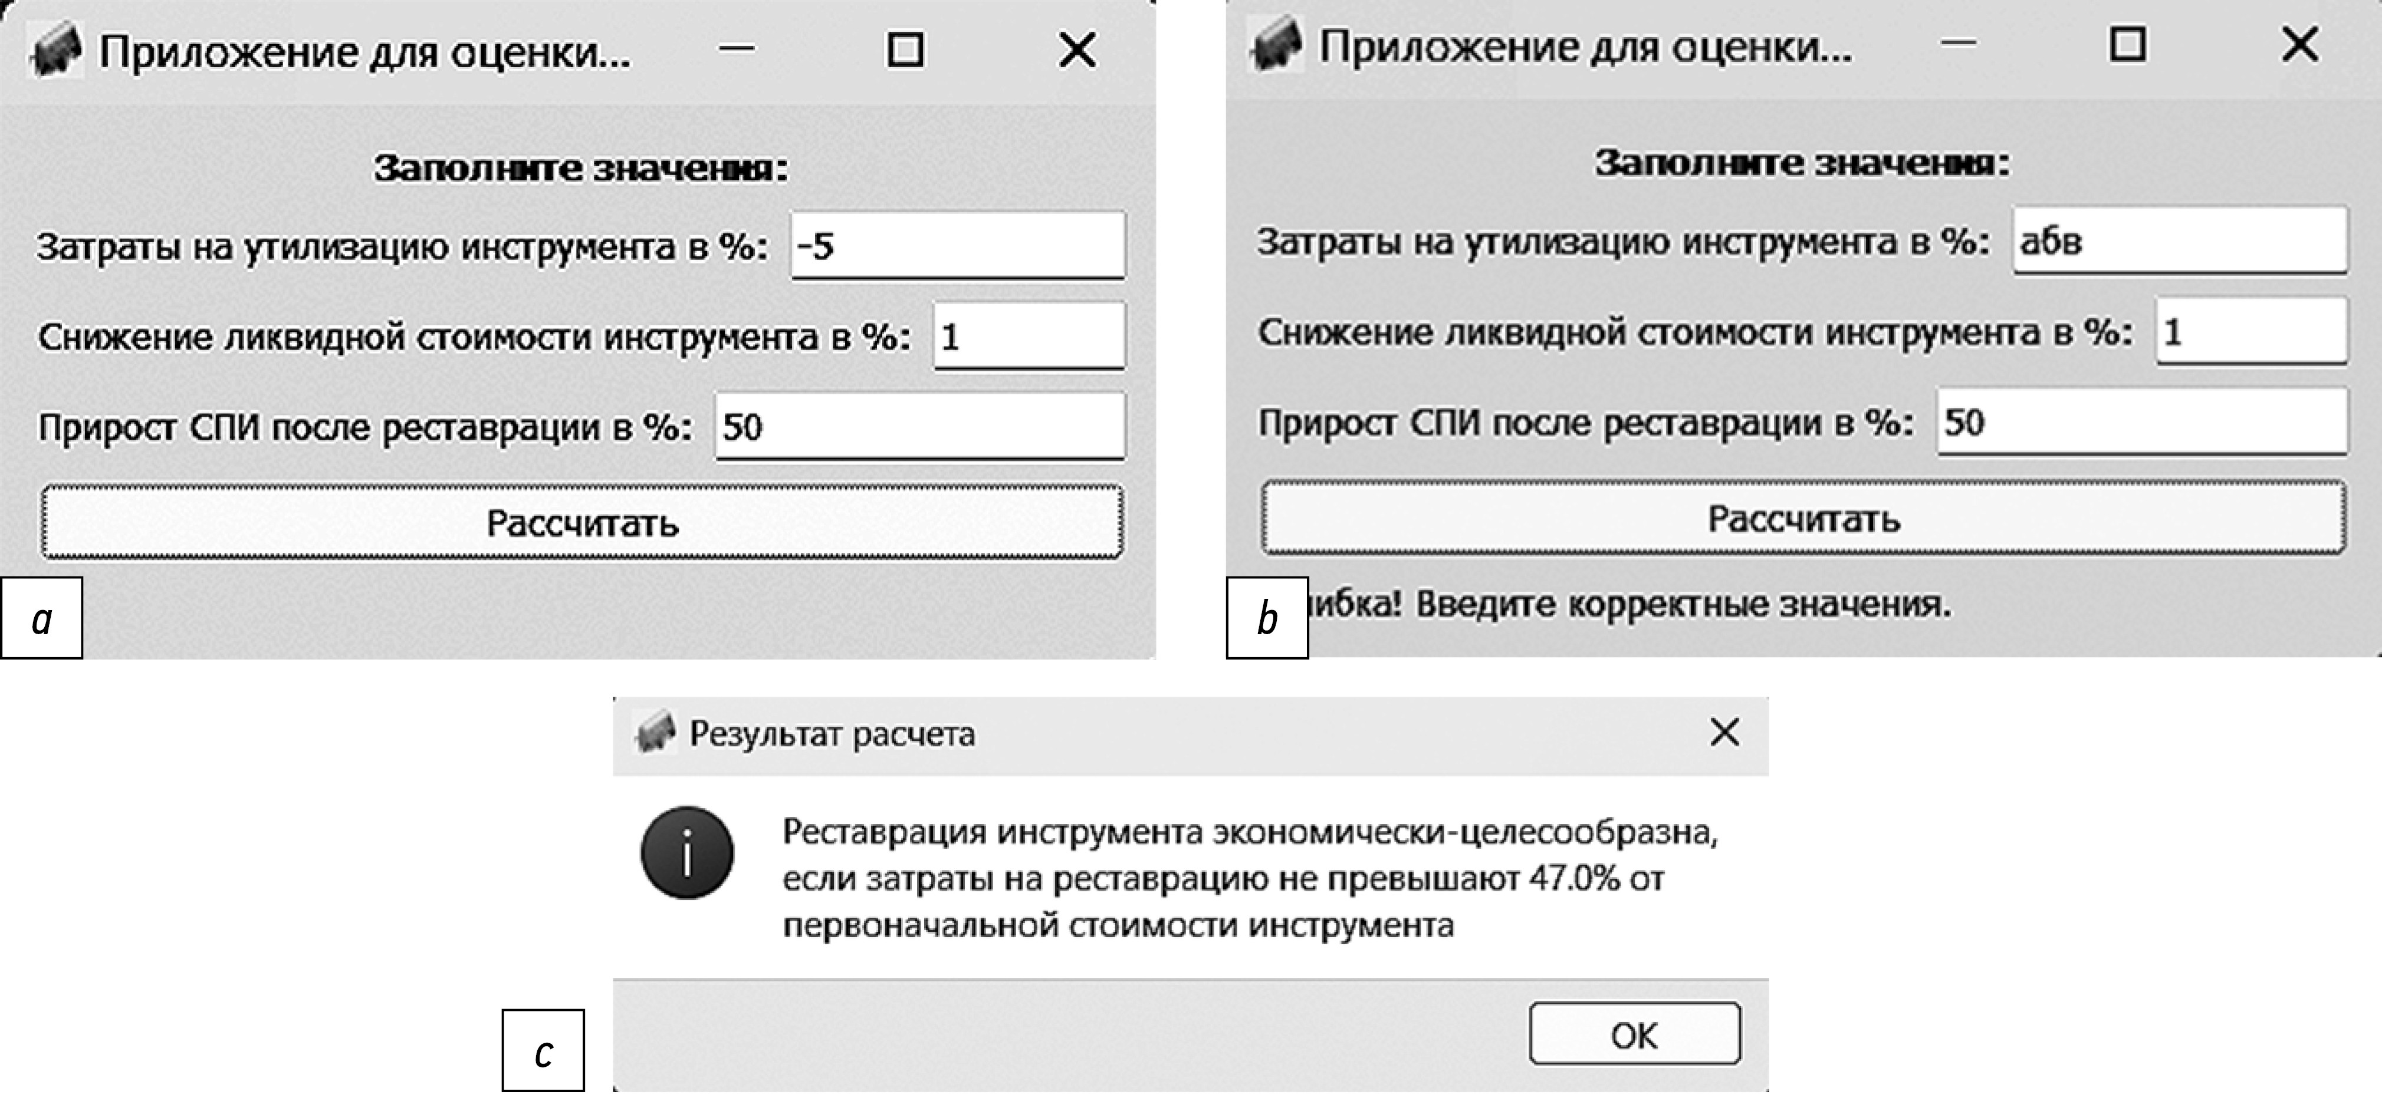Close the window containing the -5 value
The width and height of the screenshot is (2382, 1101).
1077,50
